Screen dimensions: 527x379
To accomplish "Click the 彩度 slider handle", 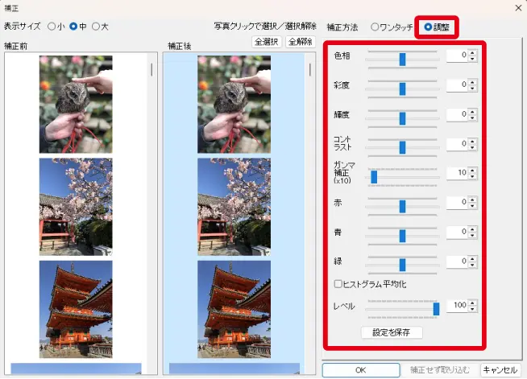I will point(402,89).
